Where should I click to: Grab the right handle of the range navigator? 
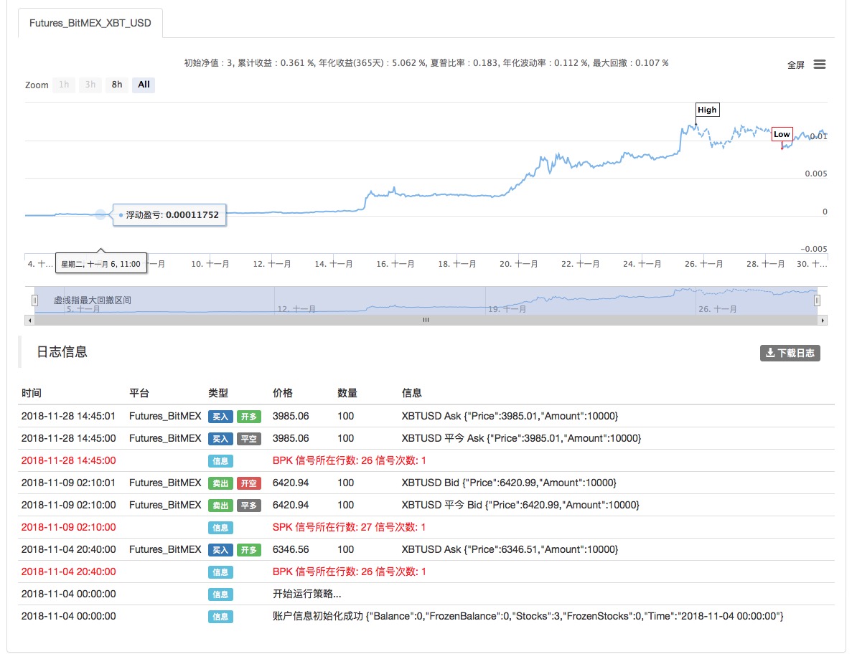[817, 300]
